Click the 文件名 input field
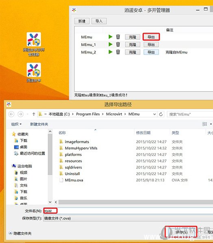The width and height of the screenshot is (213, 243). tap(128, 211)
